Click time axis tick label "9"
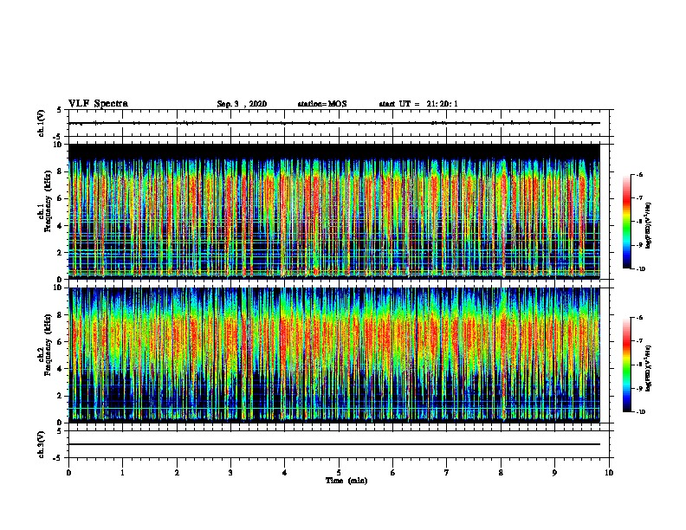The image size is (686, 530). tap(554, 473)
